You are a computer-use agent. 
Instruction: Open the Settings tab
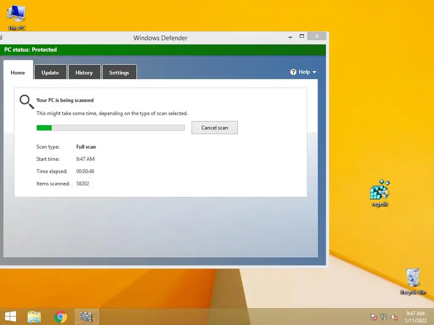[119, 73]
